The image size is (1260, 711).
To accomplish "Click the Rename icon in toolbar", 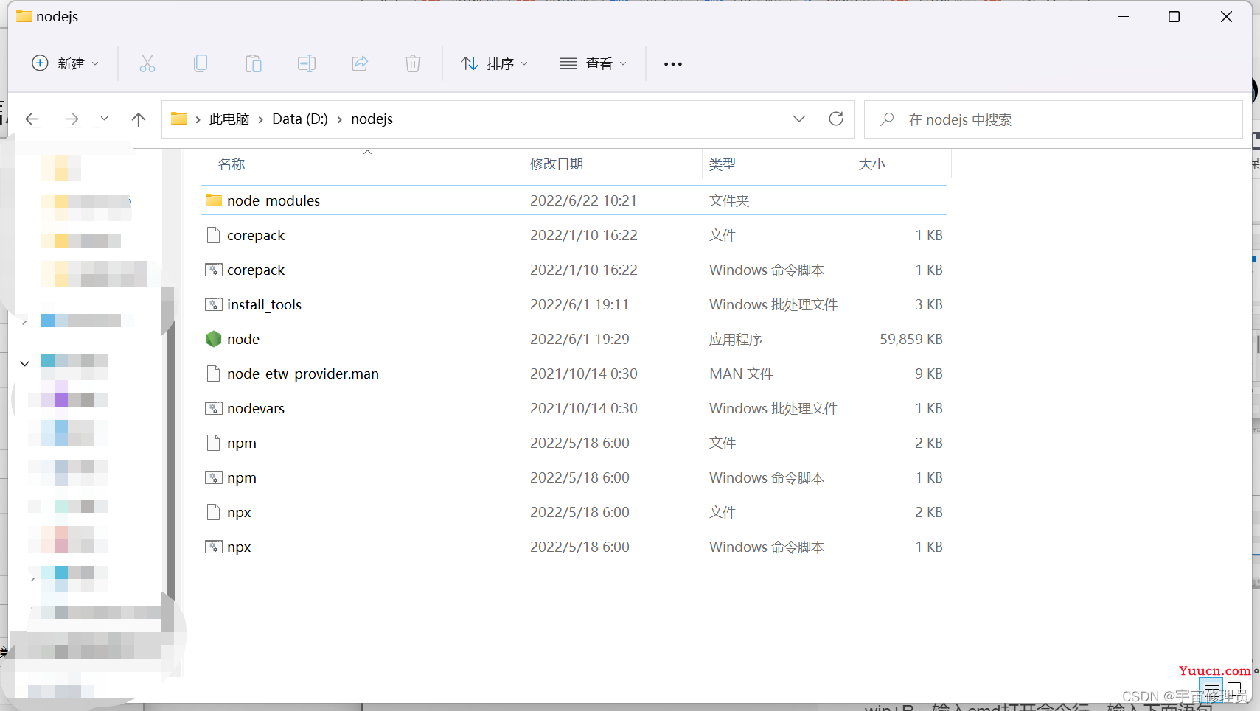I will coord(307,64).
